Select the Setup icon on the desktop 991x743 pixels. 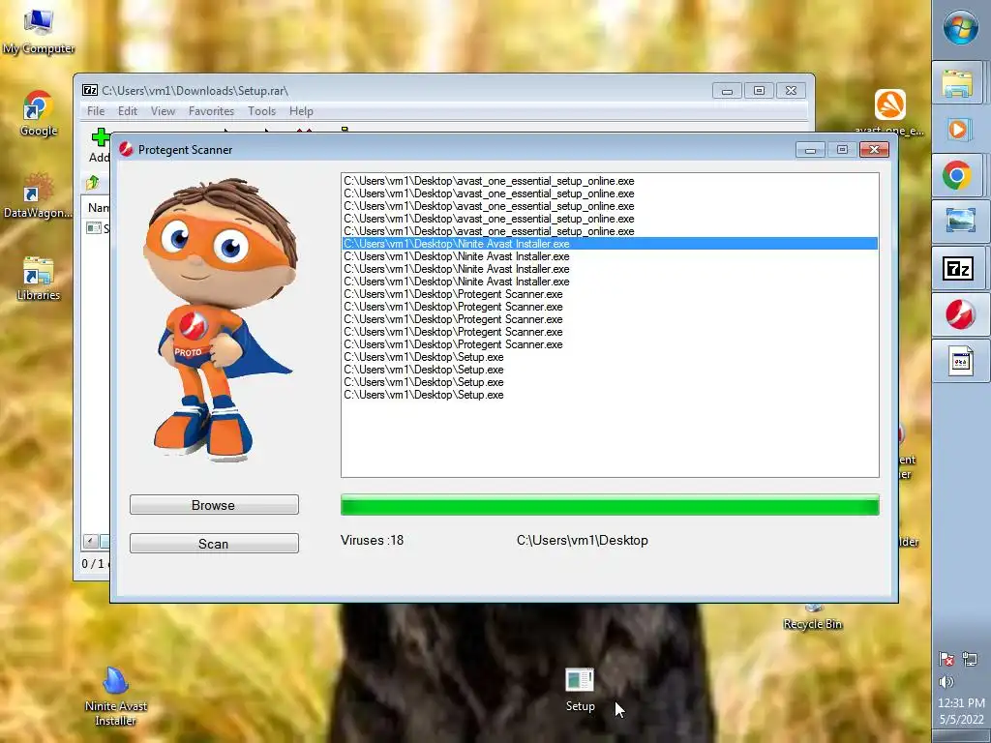pyautogui.click(x=581, y=691)
